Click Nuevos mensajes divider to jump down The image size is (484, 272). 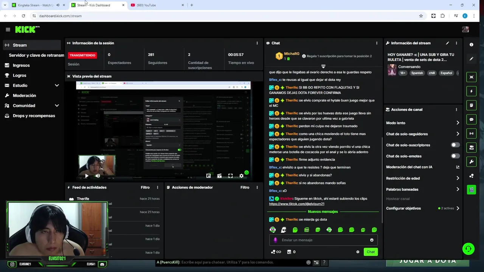point(323,212)
